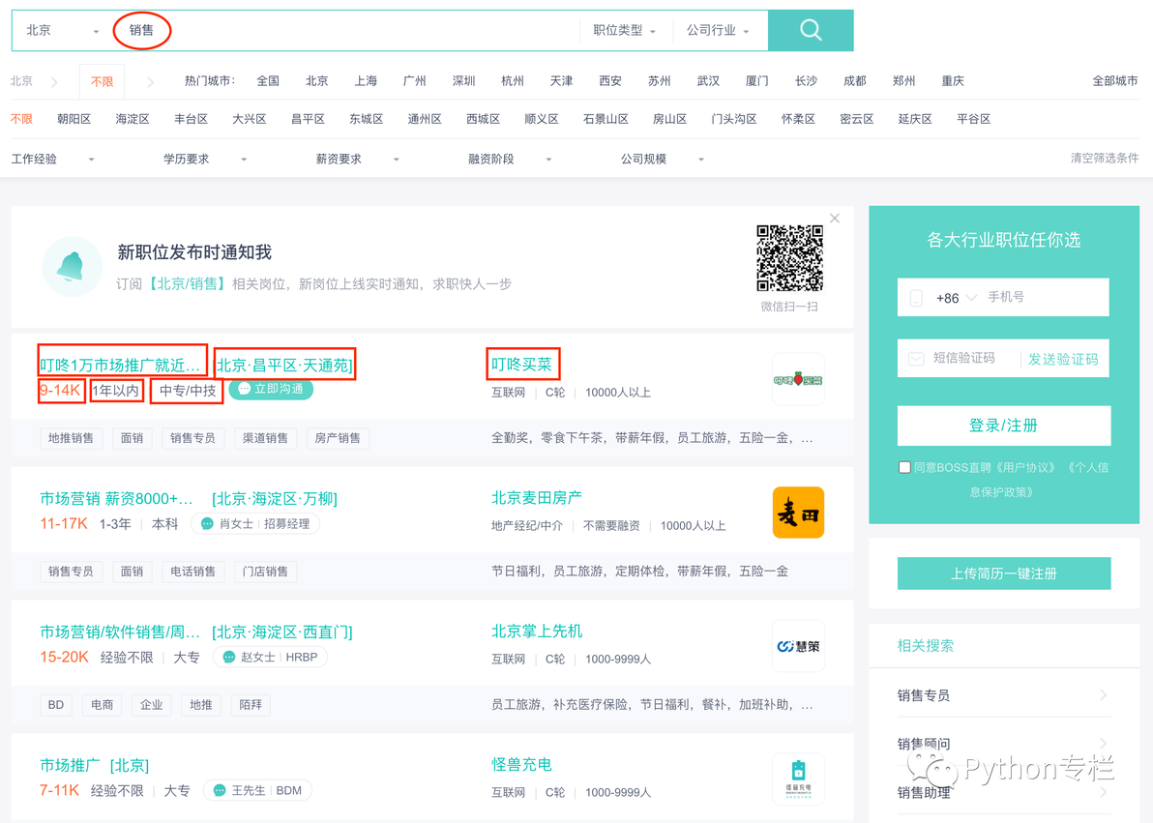Click the 地推销售 tag
Image resolution: width=1153 pixels, height=823 pixels.
[71, 438]
